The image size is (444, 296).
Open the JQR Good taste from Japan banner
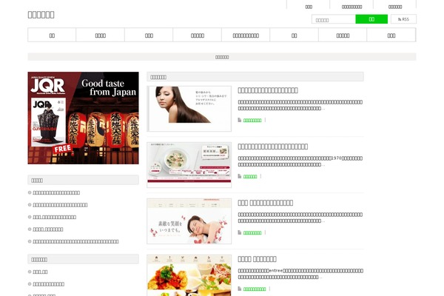[x=83, y=118]
